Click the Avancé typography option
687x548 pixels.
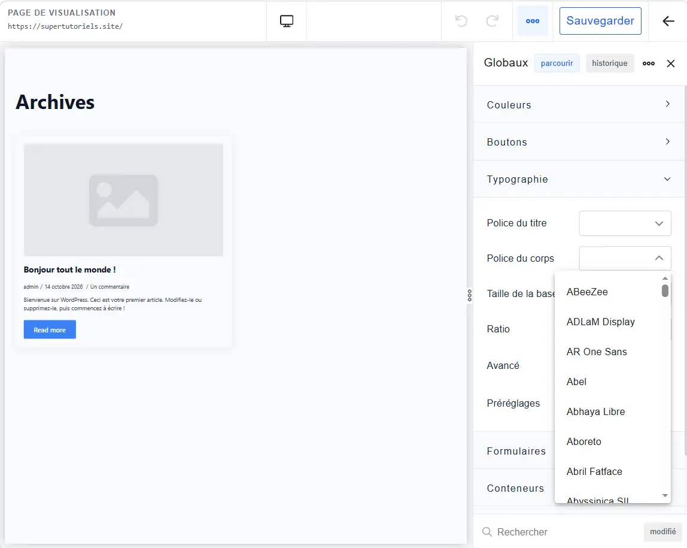503,365
